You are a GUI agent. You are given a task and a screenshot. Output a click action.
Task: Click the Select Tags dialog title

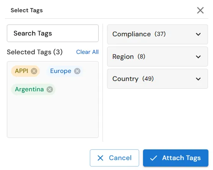27,10
